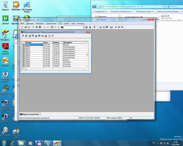Click the checkmark of row 00017

[x=24, y=49]
